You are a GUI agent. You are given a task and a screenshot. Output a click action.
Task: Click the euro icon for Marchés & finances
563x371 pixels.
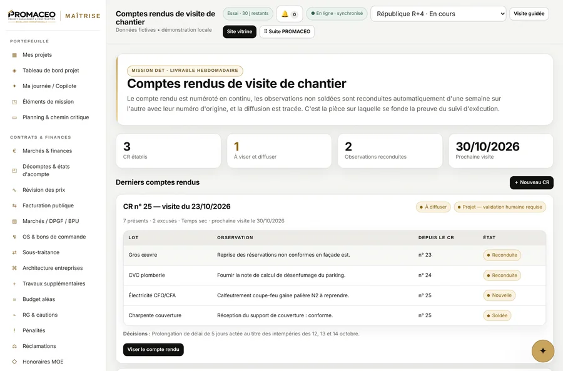pos(14,151)
